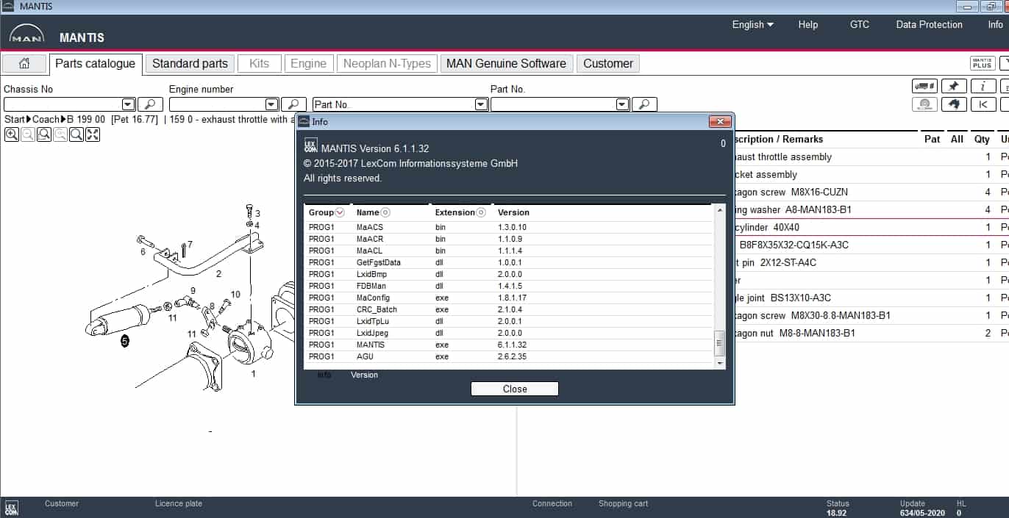
Task: Open the rightmost Part No. dropdown arrow
Action: pos(623,105)
